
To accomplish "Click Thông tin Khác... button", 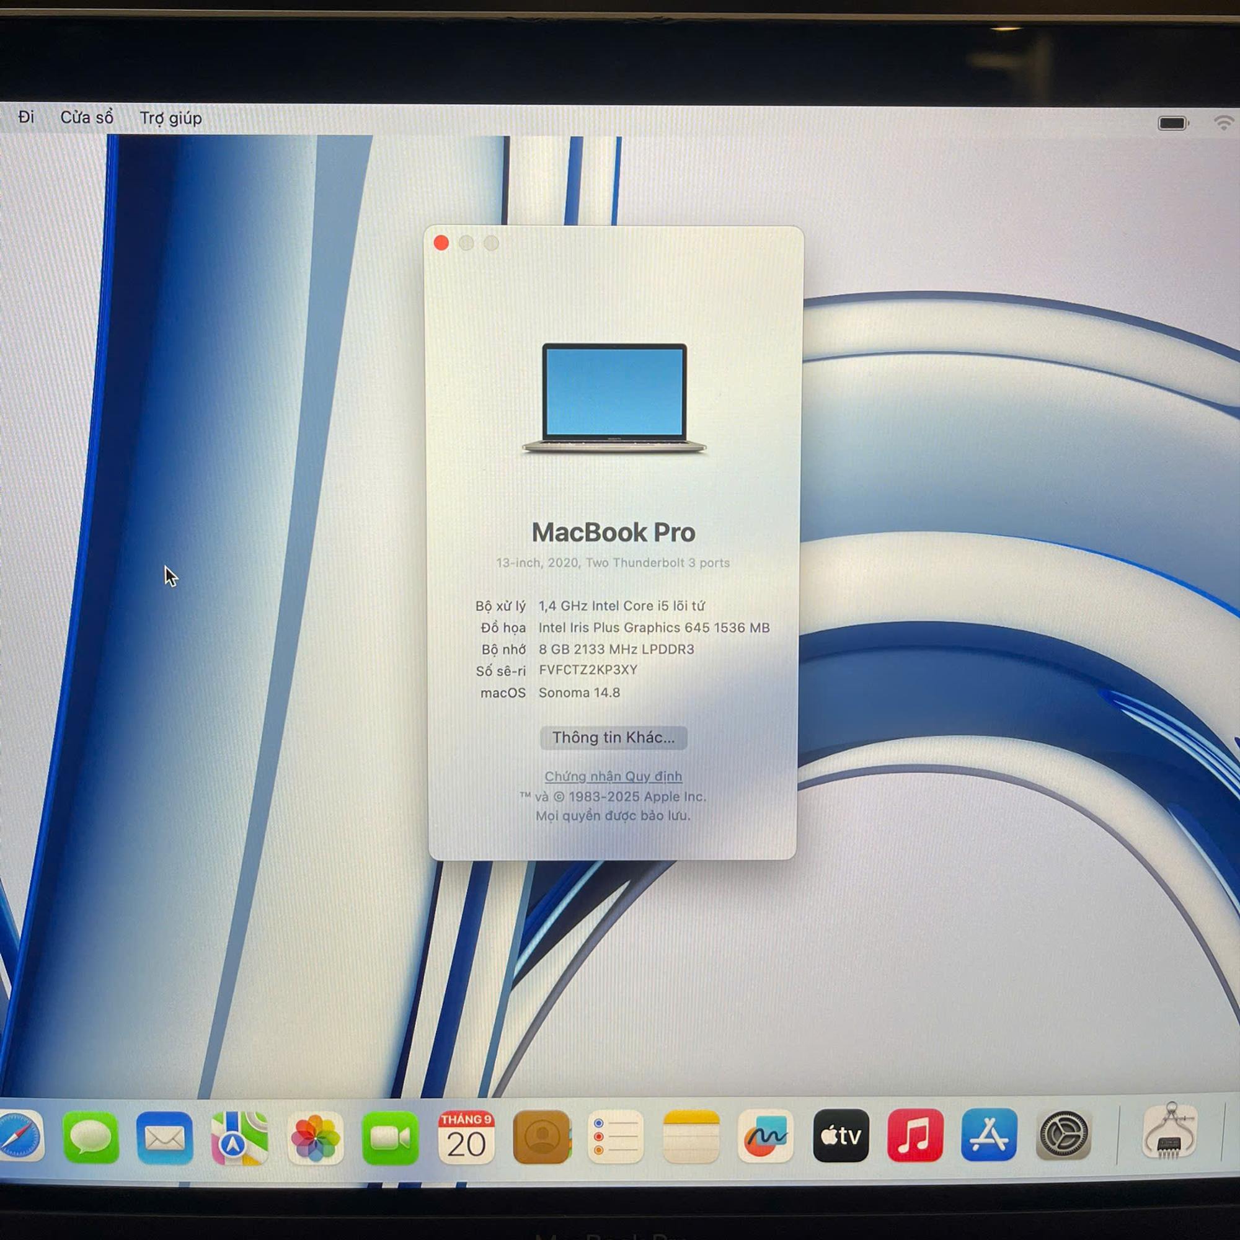I will pos(614,737).
